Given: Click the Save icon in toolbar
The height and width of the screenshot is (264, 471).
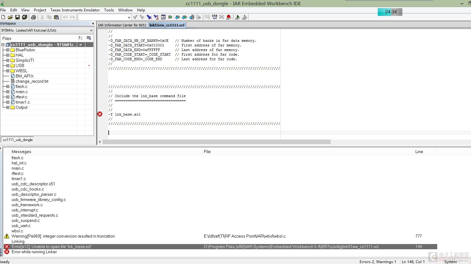Looking at the screenshot, I should pos(18,17).
